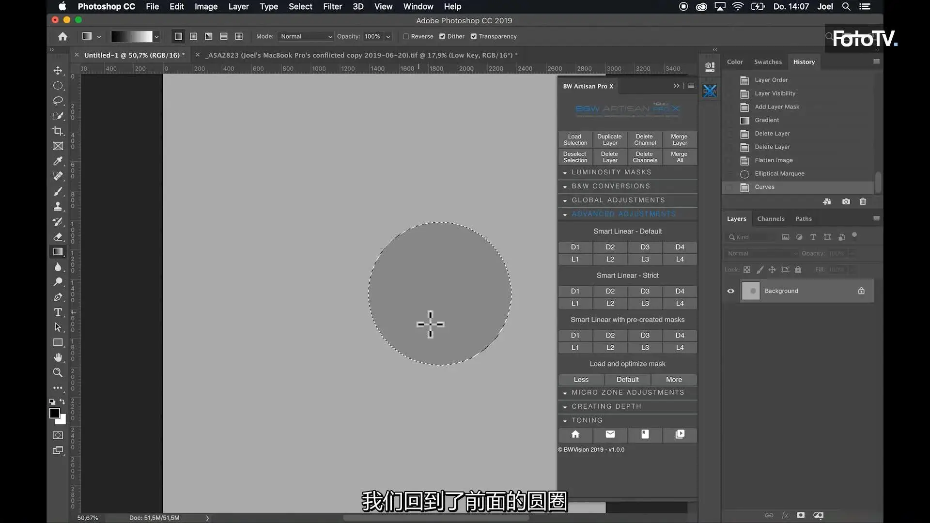The height and width of the screenshot is (523, 930).
Task: Select the Zoom tool
Action: 58,372
